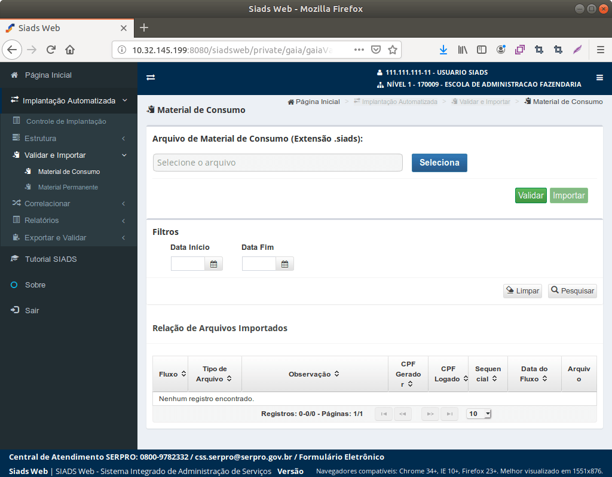Click Sair to log out

[x=32, y=311]
